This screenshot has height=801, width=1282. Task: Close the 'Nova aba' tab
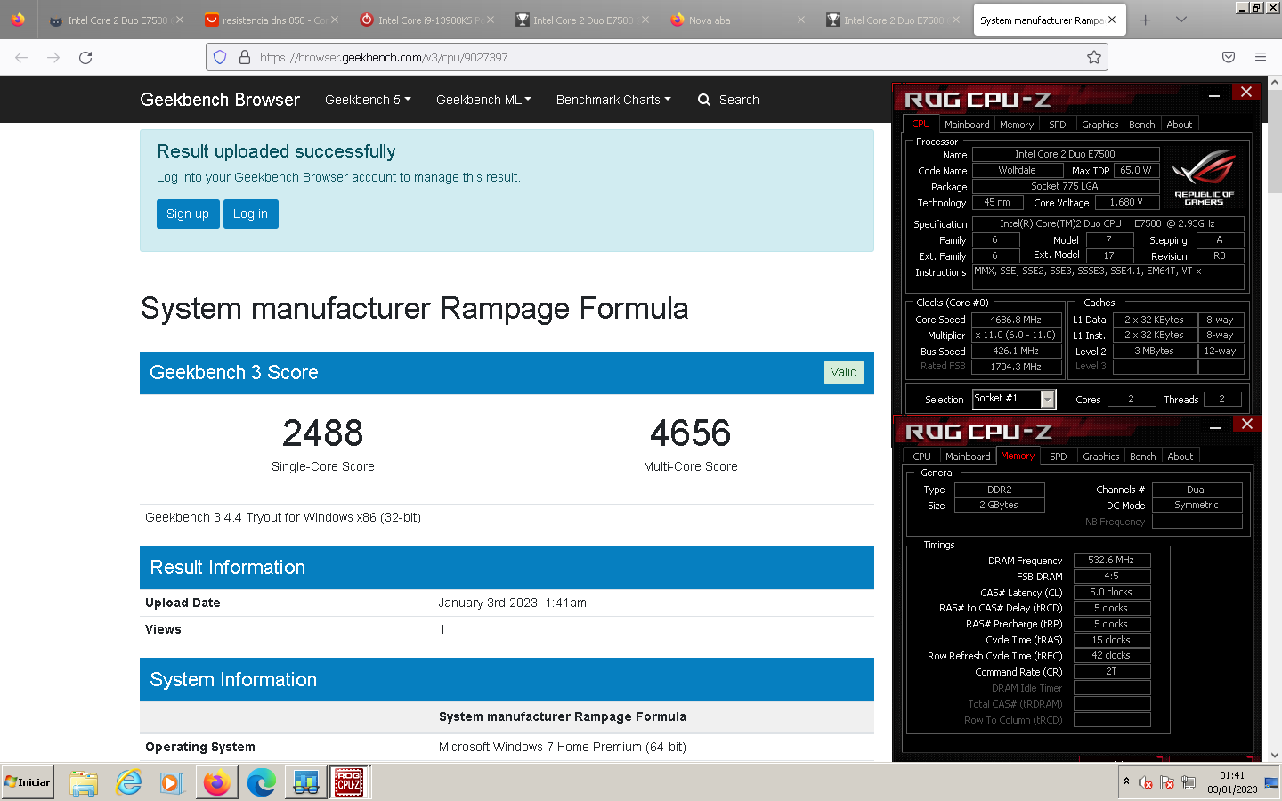(x=801, y=20)
